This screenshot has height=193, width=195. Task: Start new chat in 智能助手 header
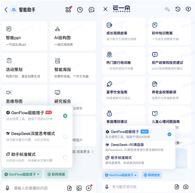pyautogui.click(x=91, y=10)
